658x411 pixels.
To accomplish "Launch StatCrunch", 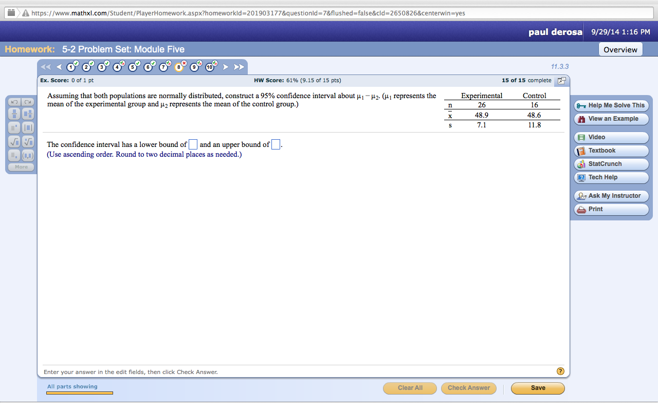I will [611, 164].
